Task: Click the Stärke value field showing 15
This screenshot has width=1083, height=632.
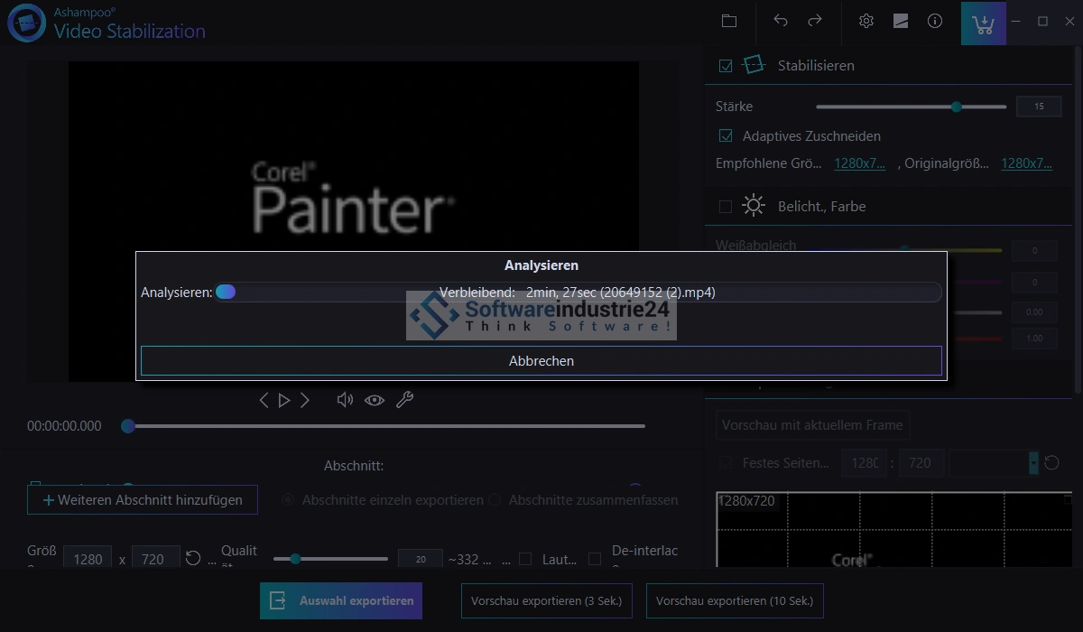Action: tap(1038, 107)
